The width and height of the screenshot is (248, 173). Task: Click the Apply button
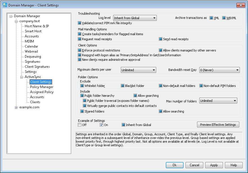(x=214, y=165)
